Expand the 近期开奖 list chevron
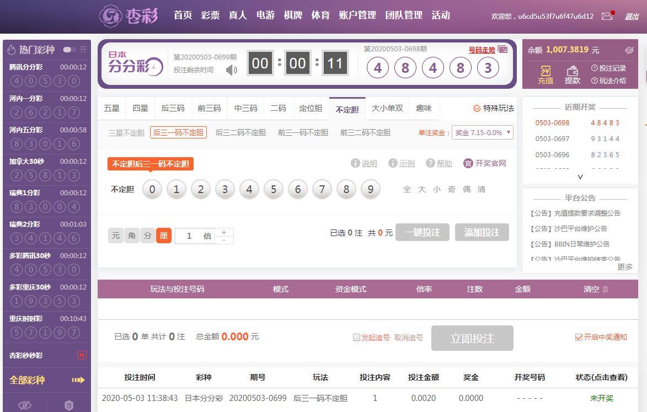Image resolution: width=647 pixels, height=412 pixels. click(x=580, y=176)
